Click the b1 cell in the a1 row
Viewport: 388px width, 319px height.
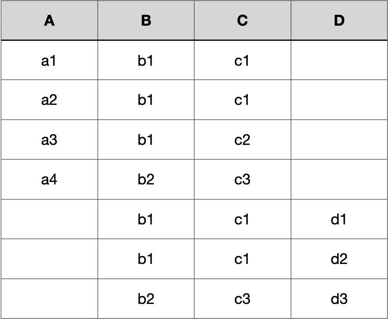[x=146, y=61]
